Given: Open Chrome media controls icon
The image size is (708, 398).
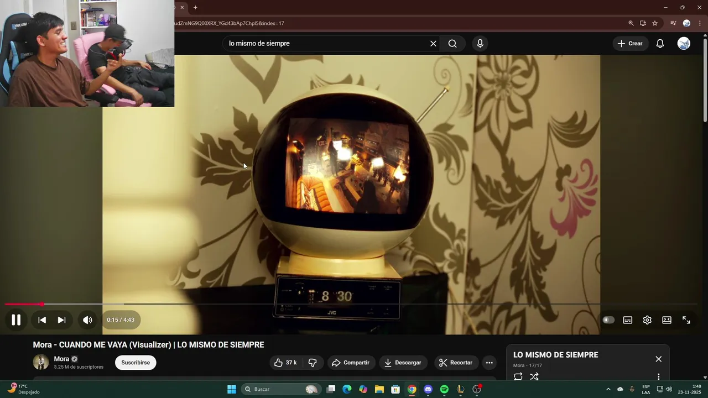Looking at the screenshot, I should coord(673,23).
